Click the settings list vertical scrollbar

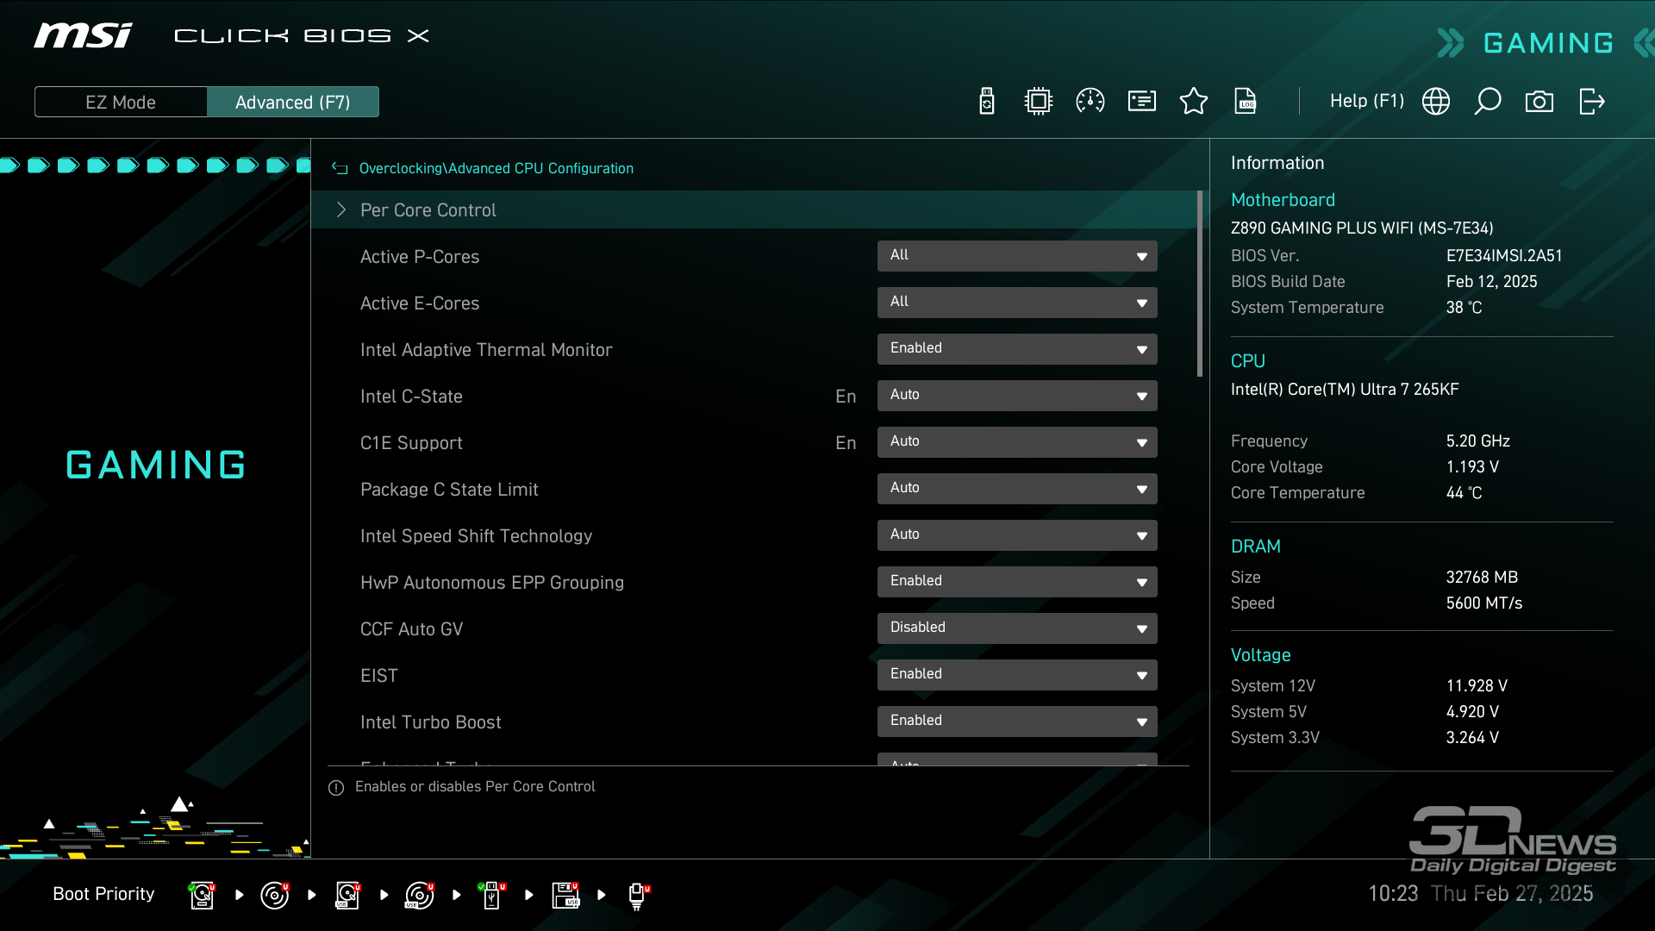1200,284
